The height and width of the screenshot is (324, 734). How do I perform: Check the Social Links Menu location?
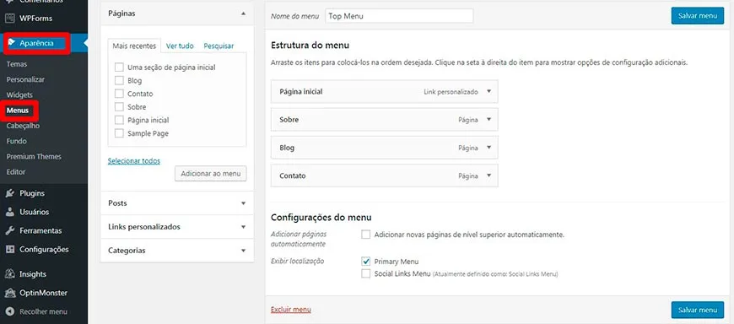click(x=365, y=274)
